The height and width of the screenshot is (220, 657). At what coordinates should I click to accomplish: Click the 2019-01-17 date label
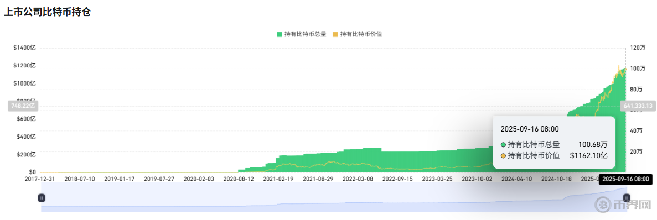(120, 179)
